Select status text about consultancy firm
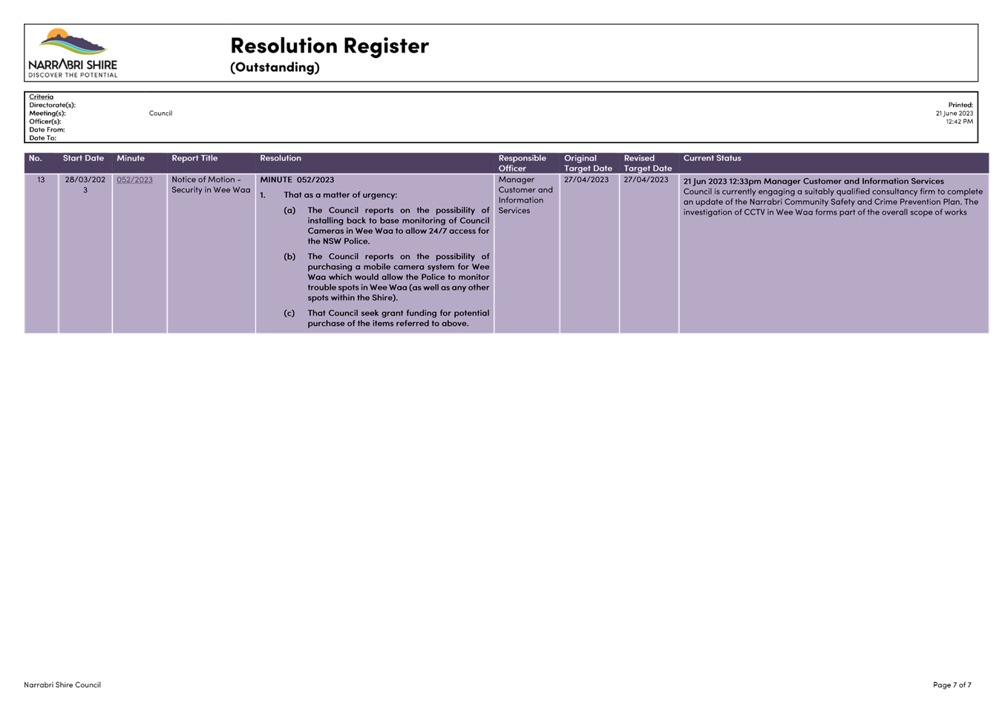The height and width of the screenshot is (709, 1002). [833, 202]
